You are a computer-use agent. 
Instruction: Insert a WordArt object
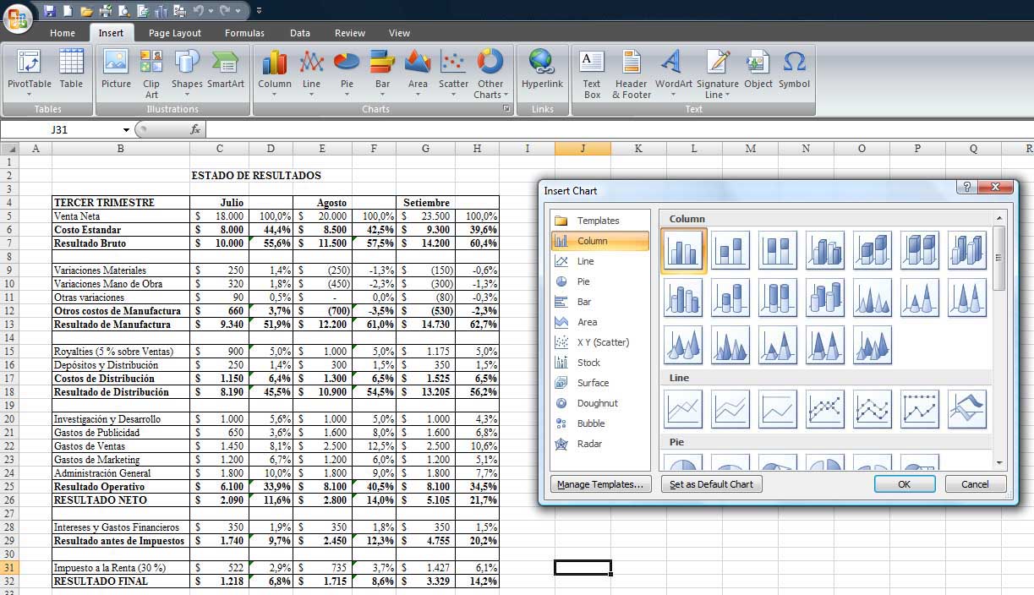click(x=673, y=71)
